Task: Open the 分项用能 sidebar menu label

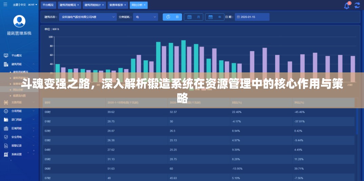Action: [17, 111]
